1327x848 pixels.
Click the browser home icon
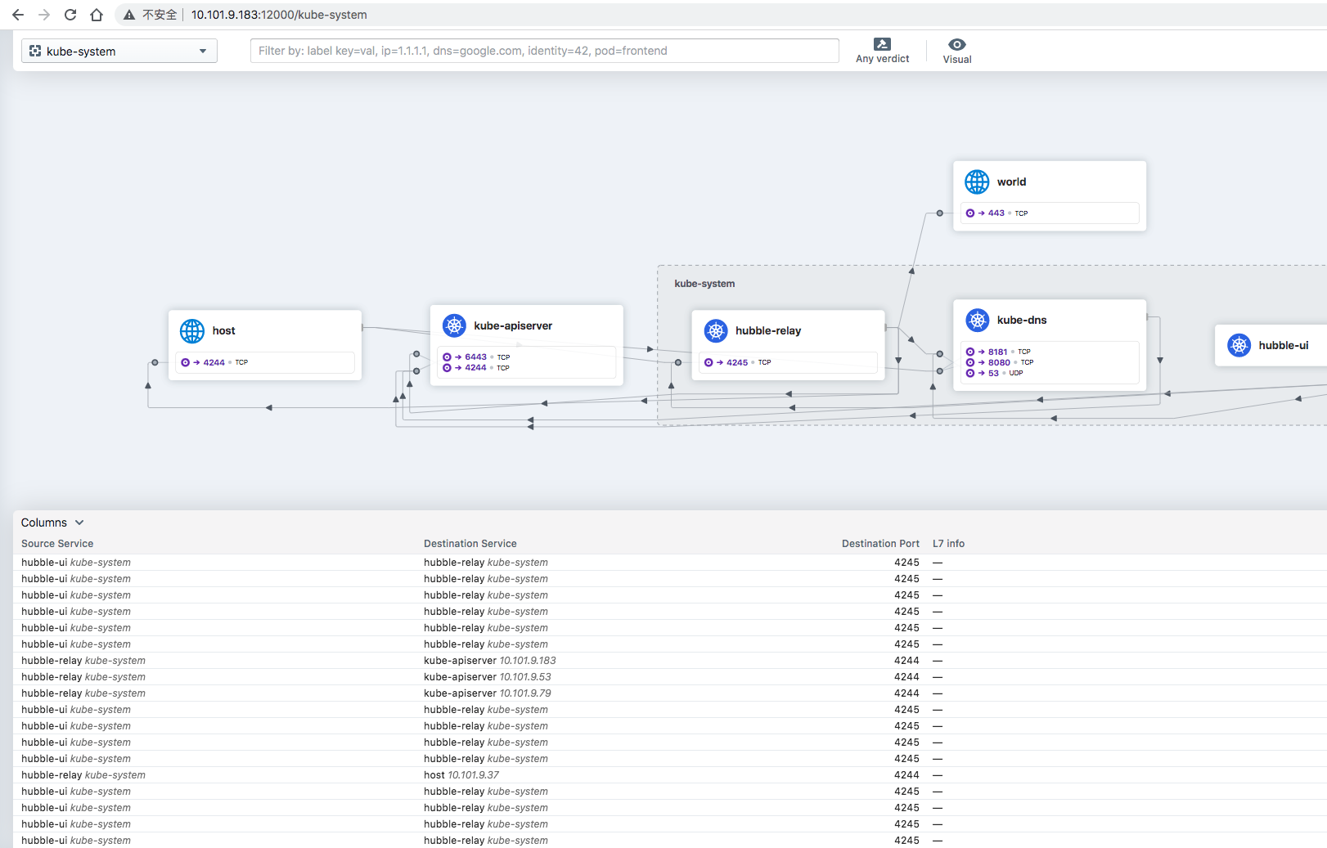point(97,15)
